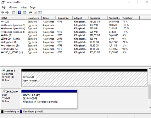The width and height of the screenshot is (151, 118).
Task: Select the PBR_DRV (G:) volume name
Action: [11, 49]
